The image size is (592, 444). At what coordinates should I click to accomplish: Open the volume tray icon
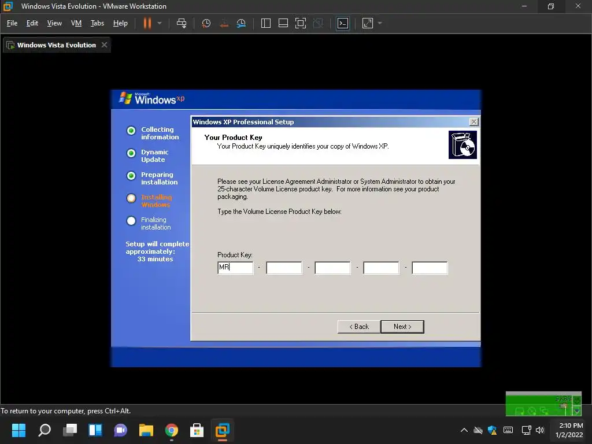tap(540, 430)
